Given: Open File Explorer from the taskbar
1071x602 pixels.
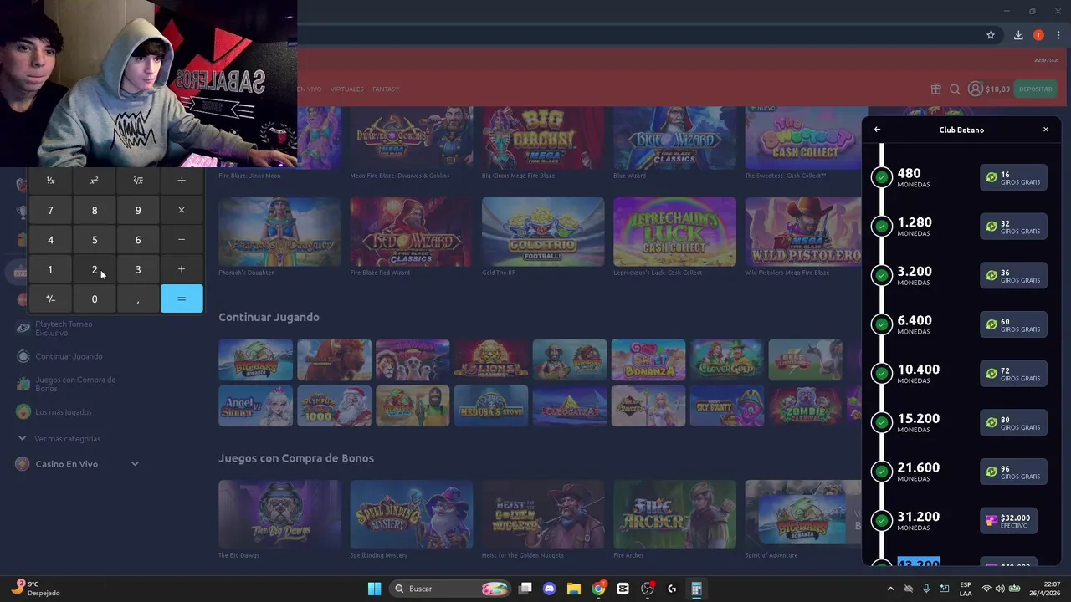Looking at the screenshot, I should (574, 589).
